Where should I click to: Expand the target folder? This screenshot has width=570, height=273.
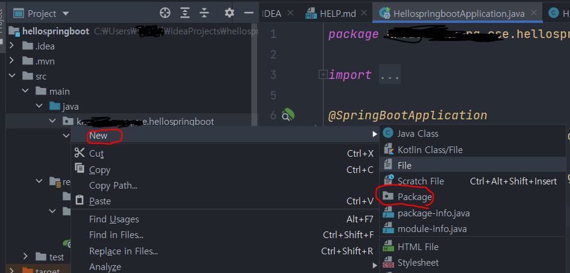(11, 271)
